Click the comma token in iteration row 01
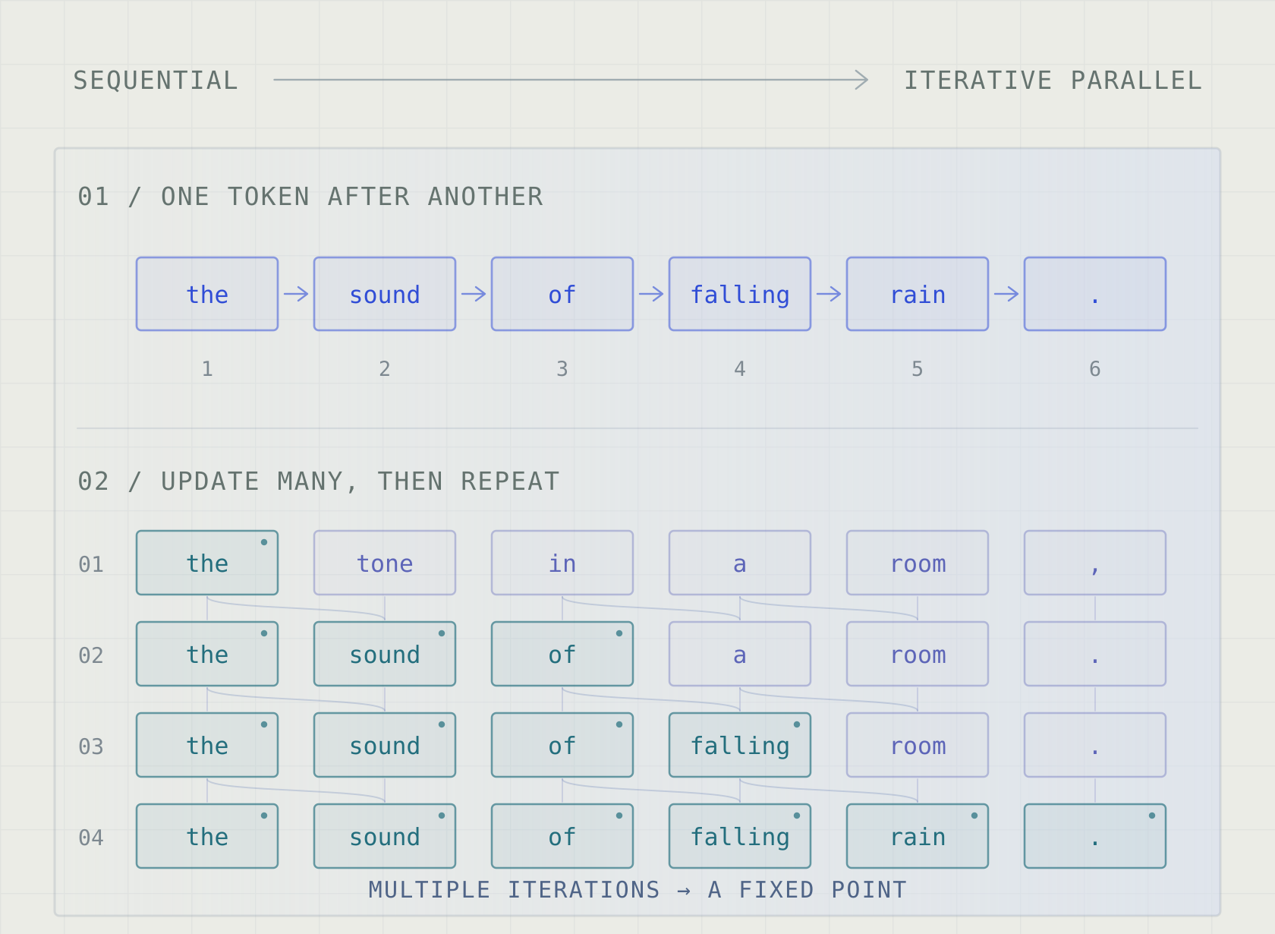 pyautogui.click(x=1095, y=563)
